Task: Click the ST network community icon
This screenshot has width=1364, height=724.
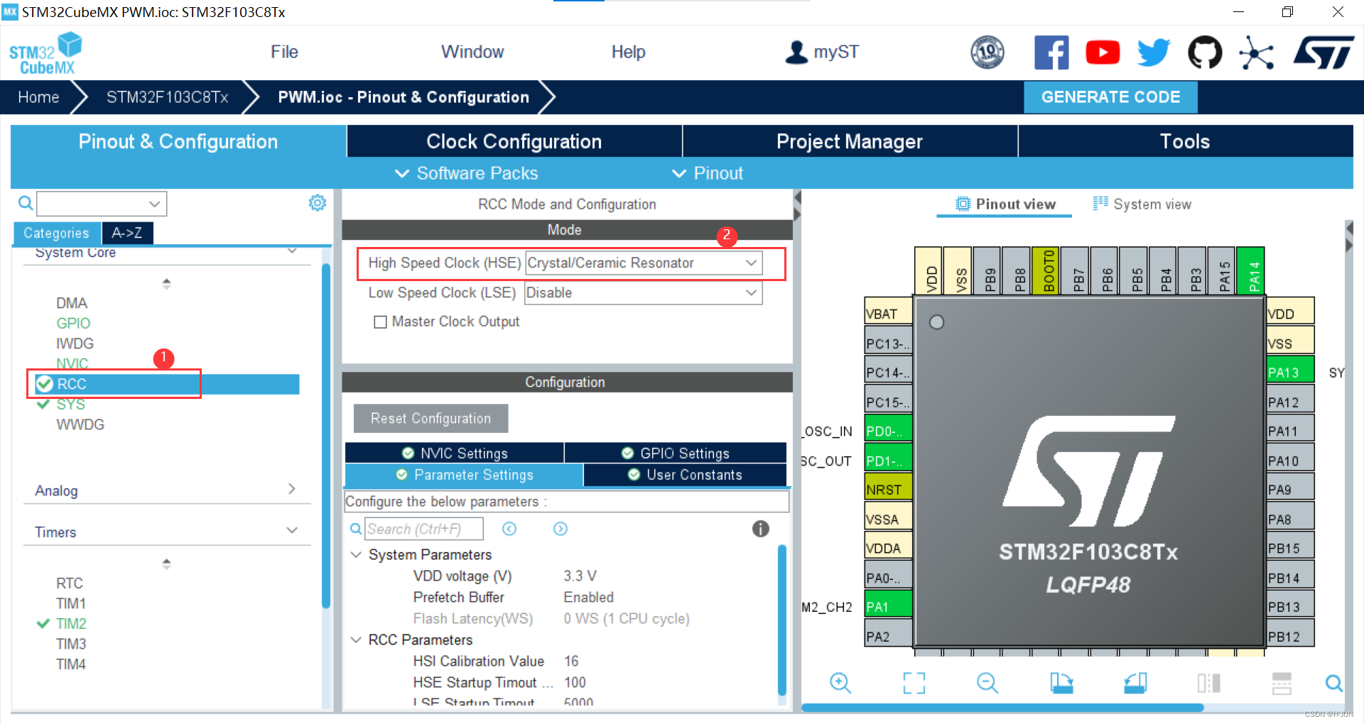Action: pyautogui.click(x=1256, y=53)
